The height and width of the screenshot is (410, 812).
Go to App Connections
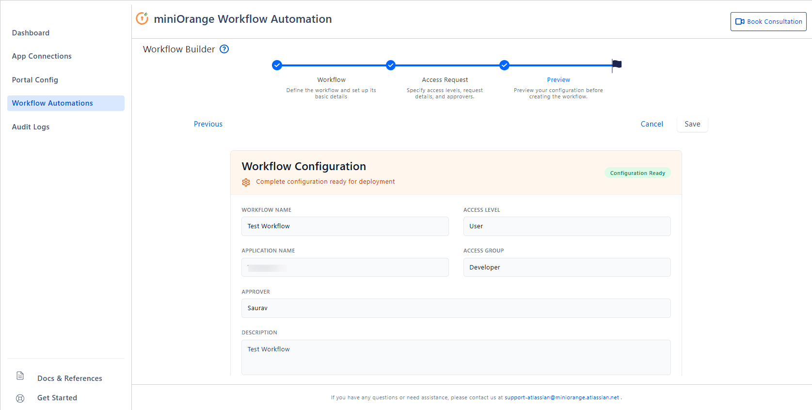(x=42, y=56)
